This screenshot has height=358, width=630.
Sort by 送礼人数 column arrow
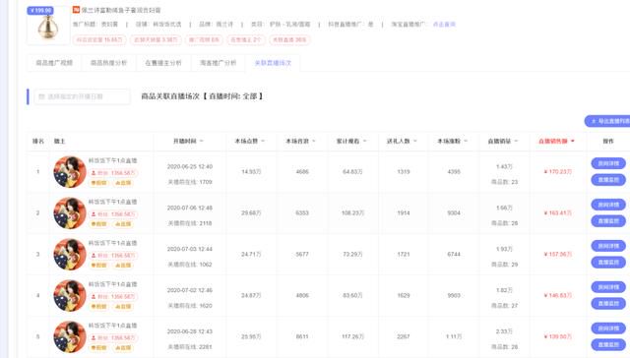pos(415,141)
